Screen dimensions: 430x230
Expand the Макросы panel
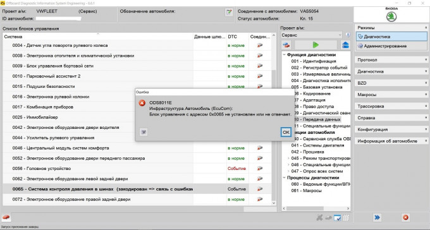(x=391, y=95)
